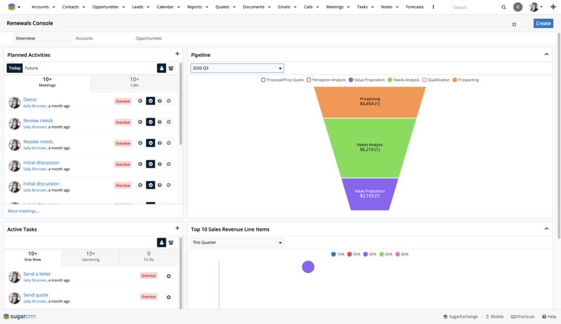Click the star favorite icon
The width and height of the screenshot is (561, 324).
tap(514, 24)
